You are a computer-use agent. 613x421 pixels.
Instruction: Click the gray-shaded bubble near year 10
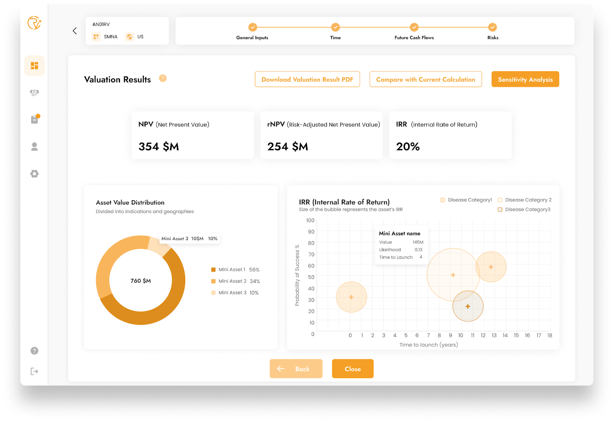click(x=468, y=306)
